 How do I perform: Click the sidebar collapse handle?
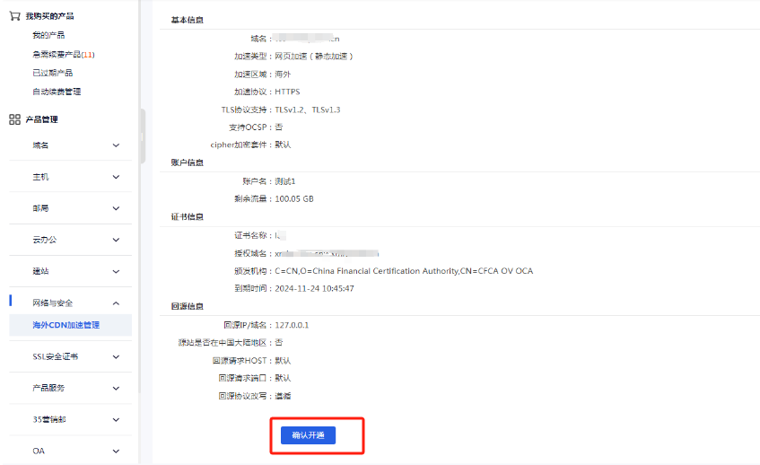pos(142,136)
